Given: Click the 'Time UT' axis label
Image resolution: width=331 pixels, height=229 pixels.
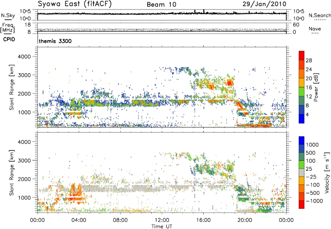Looking at the screenshot, I should [x=162, y=227].
